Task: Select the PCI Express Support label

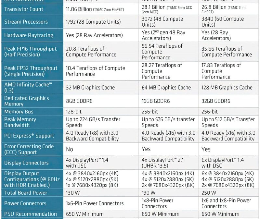Action: coord(29,136)
